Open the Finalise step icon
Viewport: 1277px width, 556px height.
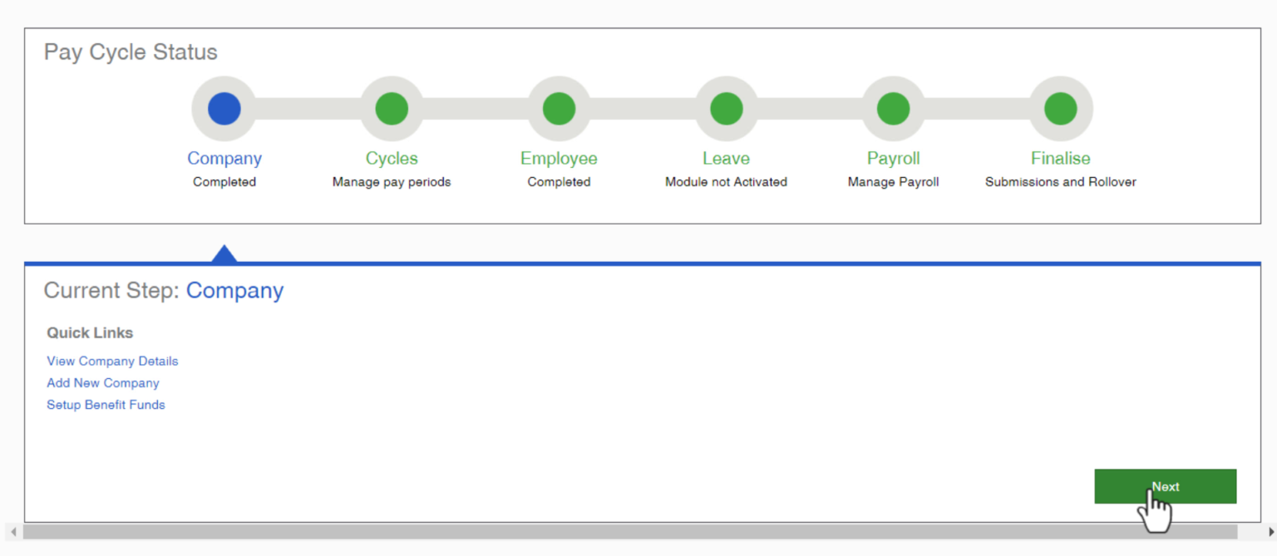[x=1059, y=107]
